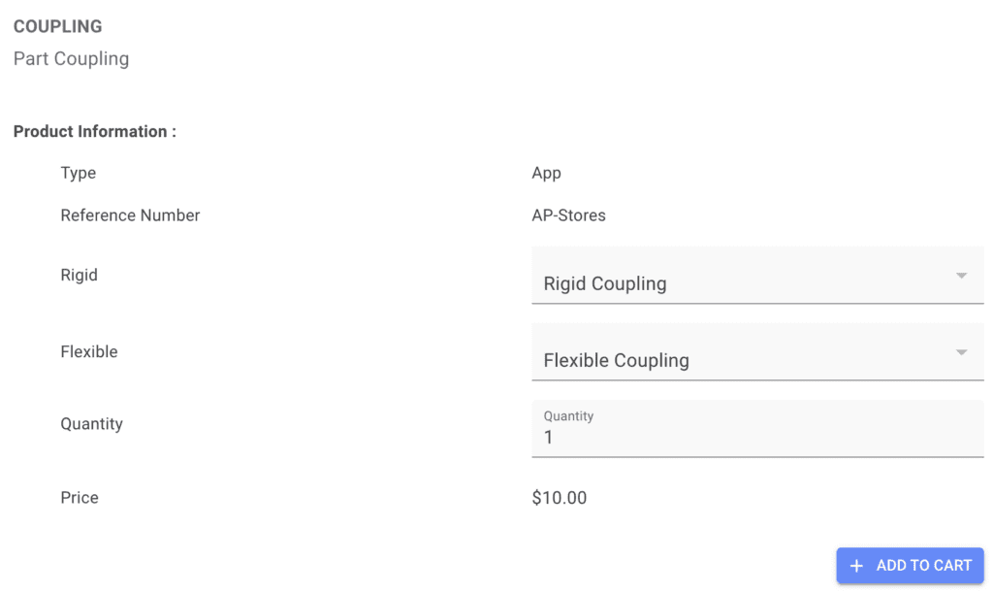The width and height of the screenshot is (993, 593).
Task: Expand the Flexible Coupling dropdown arrow
Action: point(961,352)
